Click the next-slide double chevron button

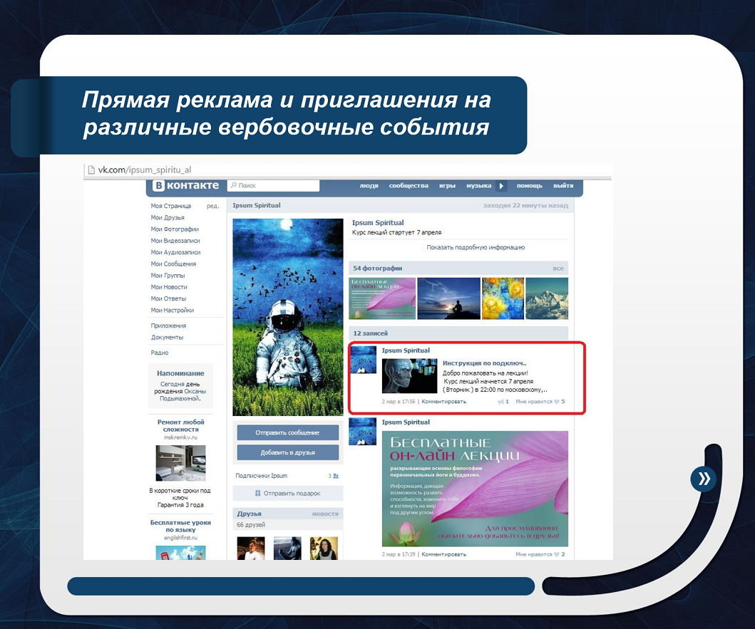[x=704, y=479]
